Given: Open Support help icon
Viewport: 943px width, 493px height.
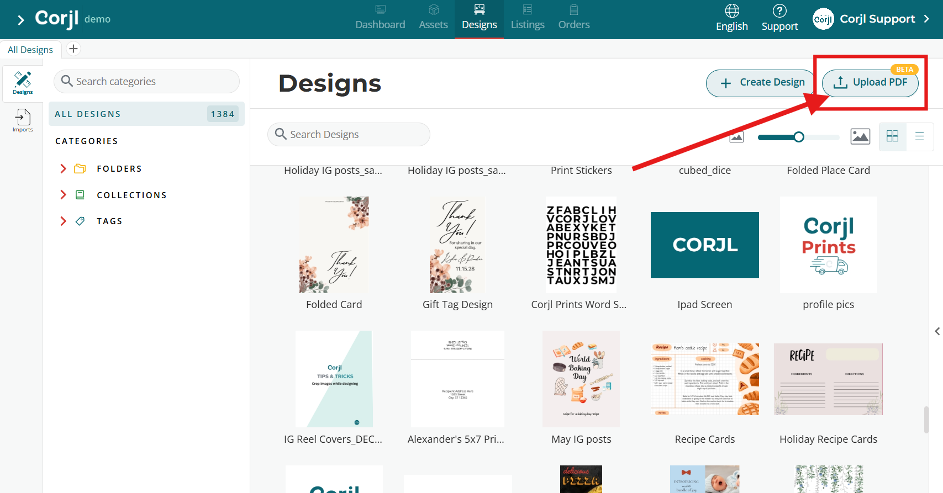Looking at the screenshot, I should [779, 18].
